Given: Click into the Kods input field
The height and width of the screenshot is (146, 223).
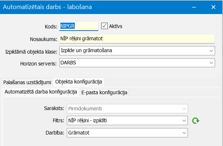Looking at the screenshot, I should pyautogui.click(x=79, y=26).
